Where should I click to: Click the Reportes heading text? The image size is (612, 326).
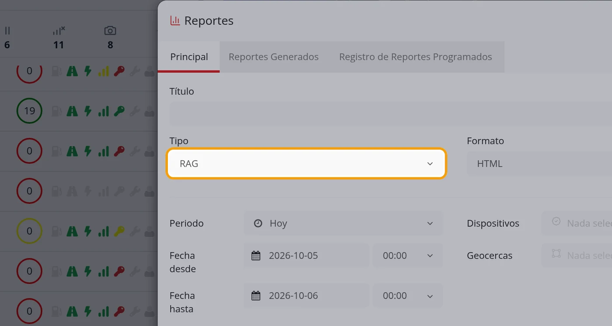(209, 21)
